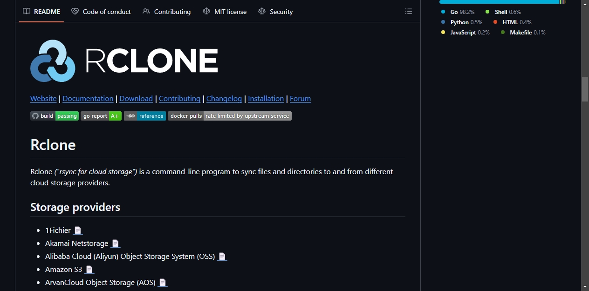Open the ArvanCloud Object Storage docs page icon
The image size is (589, 291).
[x=162, y=283]
